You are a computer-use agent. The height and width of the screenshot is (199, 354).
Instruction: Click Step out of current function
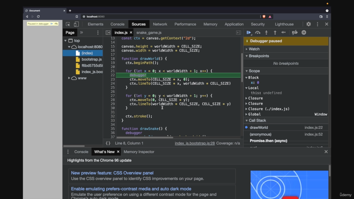pyautogui.click(x=275, y=33)
